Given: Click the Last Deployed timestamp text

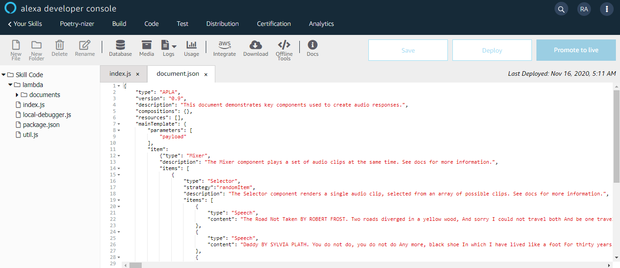Looking at the screenshot, I should [x=562, y=73].
